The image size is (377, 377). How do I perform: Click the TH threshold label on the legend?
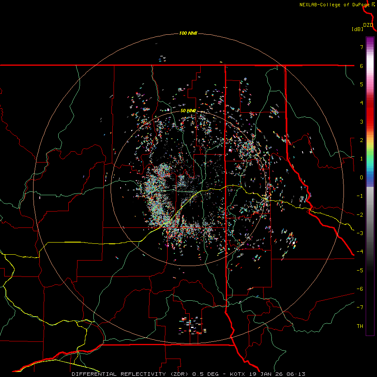click(x=360, y=326)
